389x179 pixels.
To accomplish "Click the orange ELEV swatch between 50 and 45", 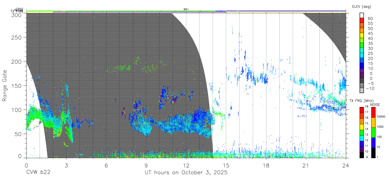I will [362, 31].
